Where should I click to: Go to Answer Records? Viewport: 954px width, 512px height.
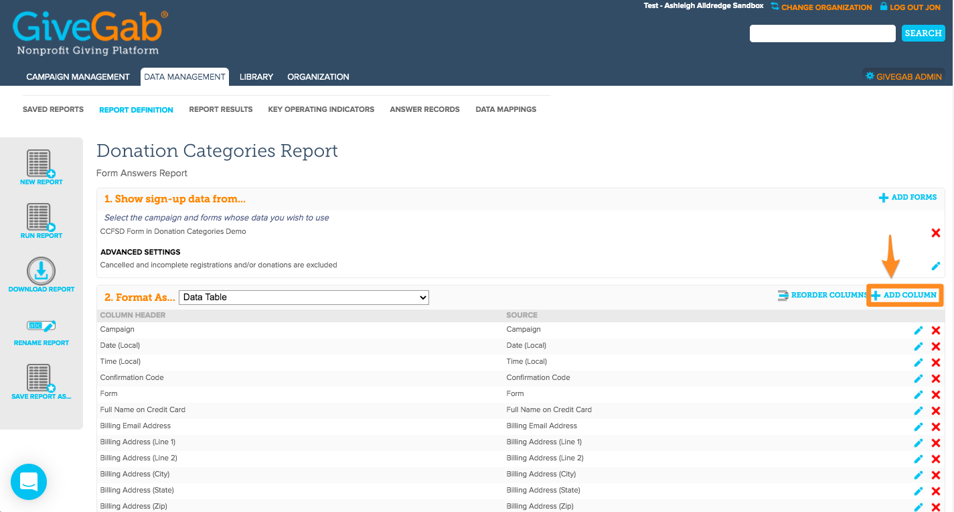[424, 109]
